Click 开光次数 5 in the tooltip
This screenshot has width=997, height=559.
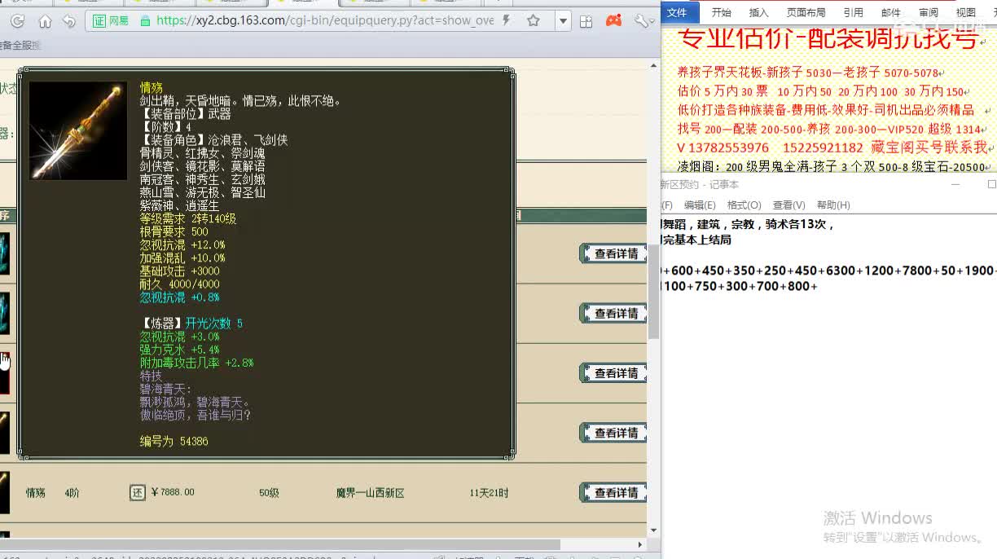pos(213,324)
